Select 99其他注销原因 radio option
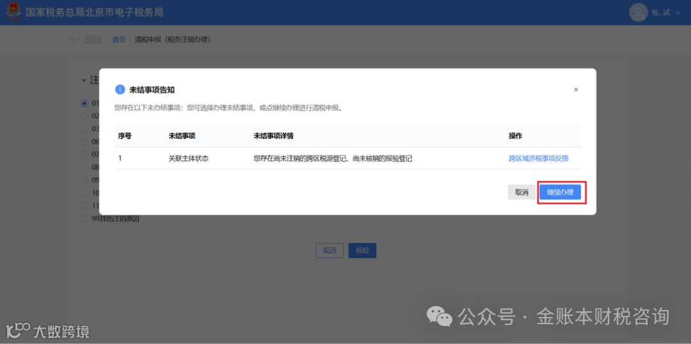This screenshot has height=344, width=691. coord(84,218)
